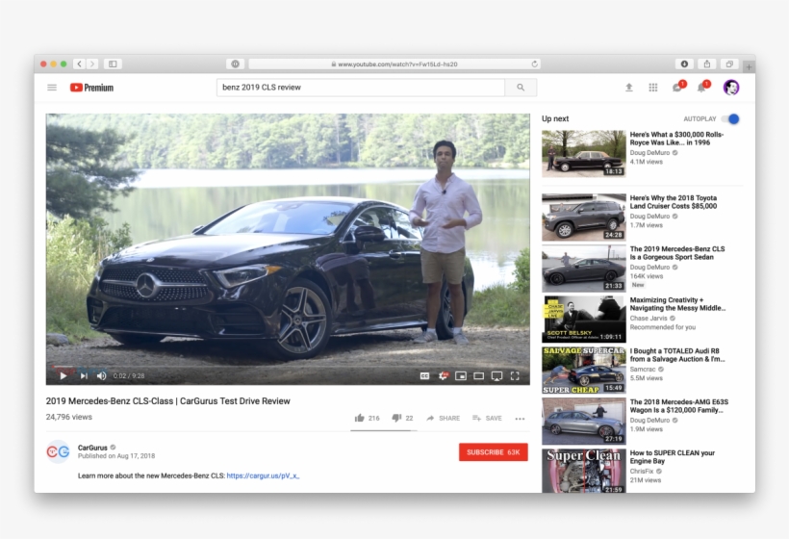Toggle theater mode in the player

[x=478, y=375]
